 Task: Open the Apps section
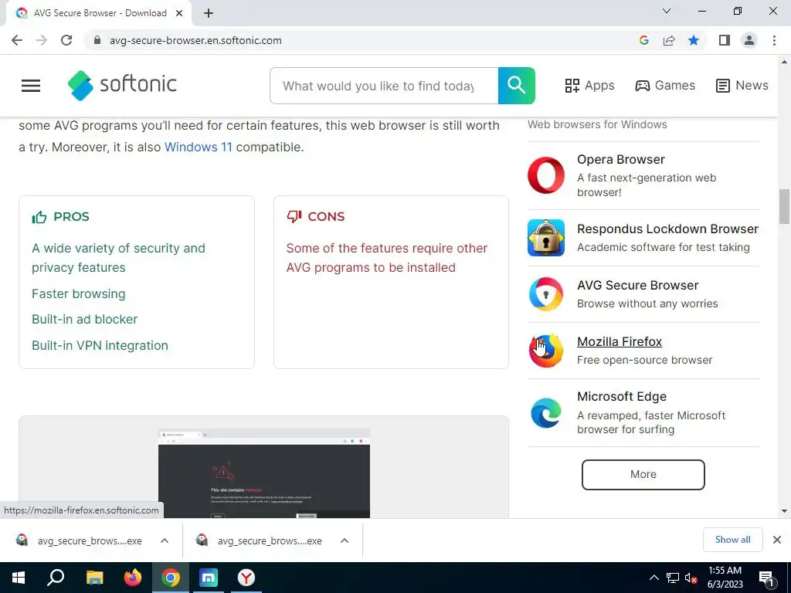coord(589,86)
